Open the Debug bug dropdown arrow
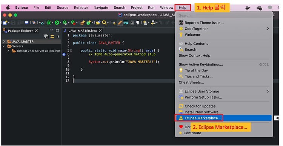Screen dimensions: 283x146 [x=52, y=23]
